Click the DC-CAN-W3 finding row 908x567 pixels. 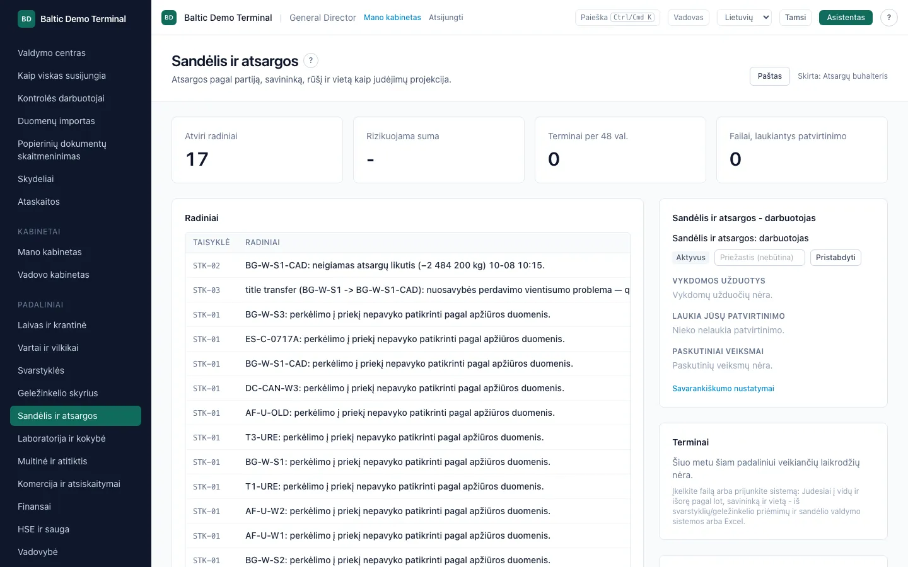pyautogui.click(x=407, y=388)
